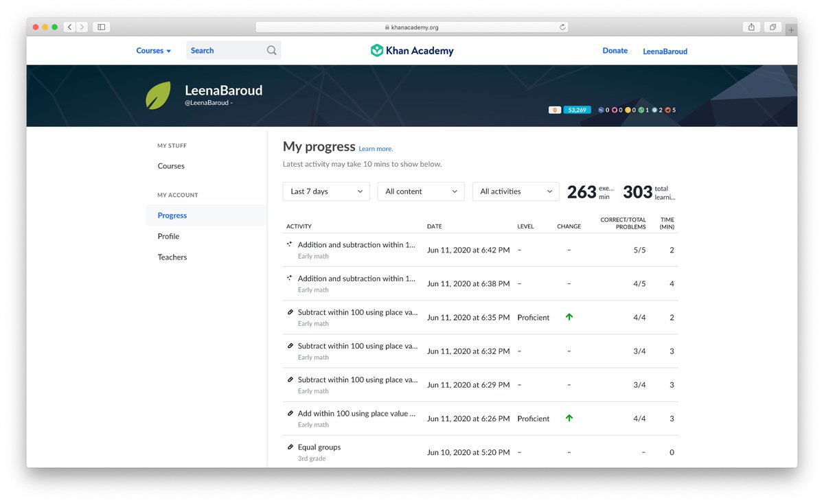824x503 pixels.
Task: Toggle the Safari sidebar button
Action: point(102,27)
